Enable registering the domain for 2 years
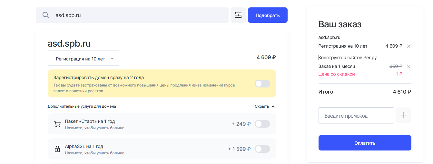The image size is (433, 164). coord(262,84)
